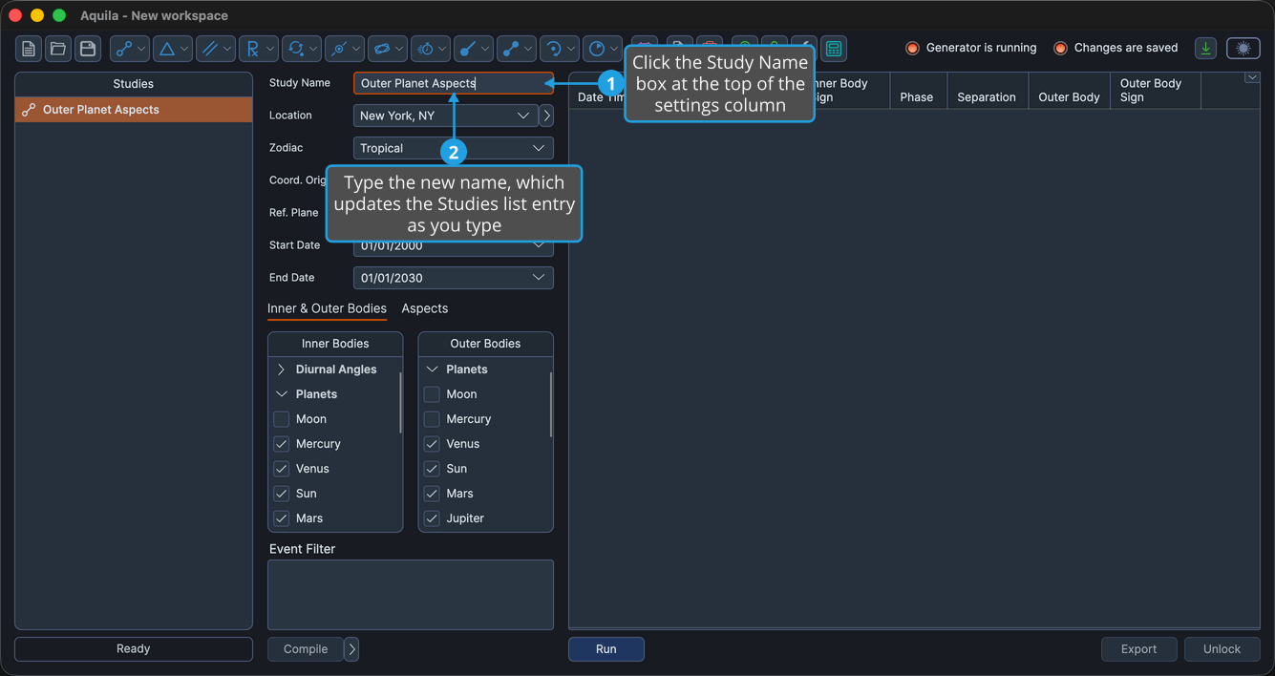The width and height of the screenshot is (1275, 676).
Task: Click into the Event Filter text area
Action: pos(411,595)
